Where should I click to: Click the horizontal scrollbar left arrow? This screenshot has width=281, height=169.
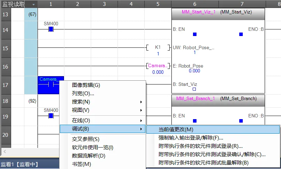click(x=5, y=152)
